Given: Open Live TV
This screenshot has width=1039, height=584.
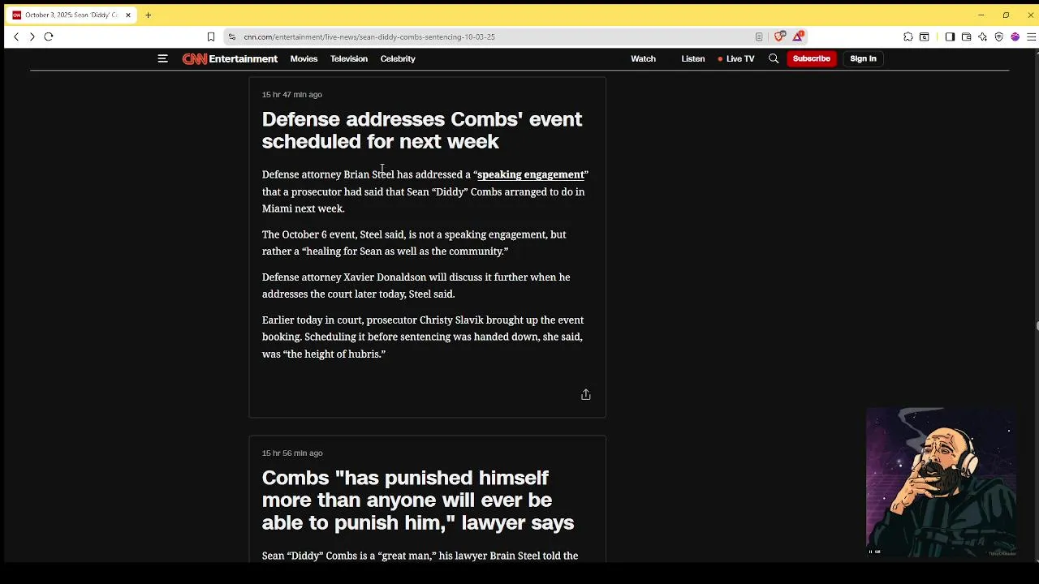Looking at the screenshot, I should tap(736, 58).
